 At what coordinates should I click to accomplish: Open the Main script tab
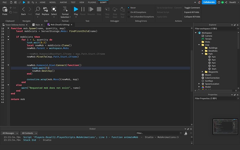pos(38,25)
